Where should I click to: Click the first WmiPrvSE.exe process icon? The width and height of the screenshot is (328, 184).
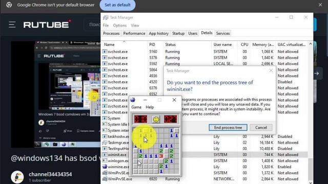click(x=105, y=173)
